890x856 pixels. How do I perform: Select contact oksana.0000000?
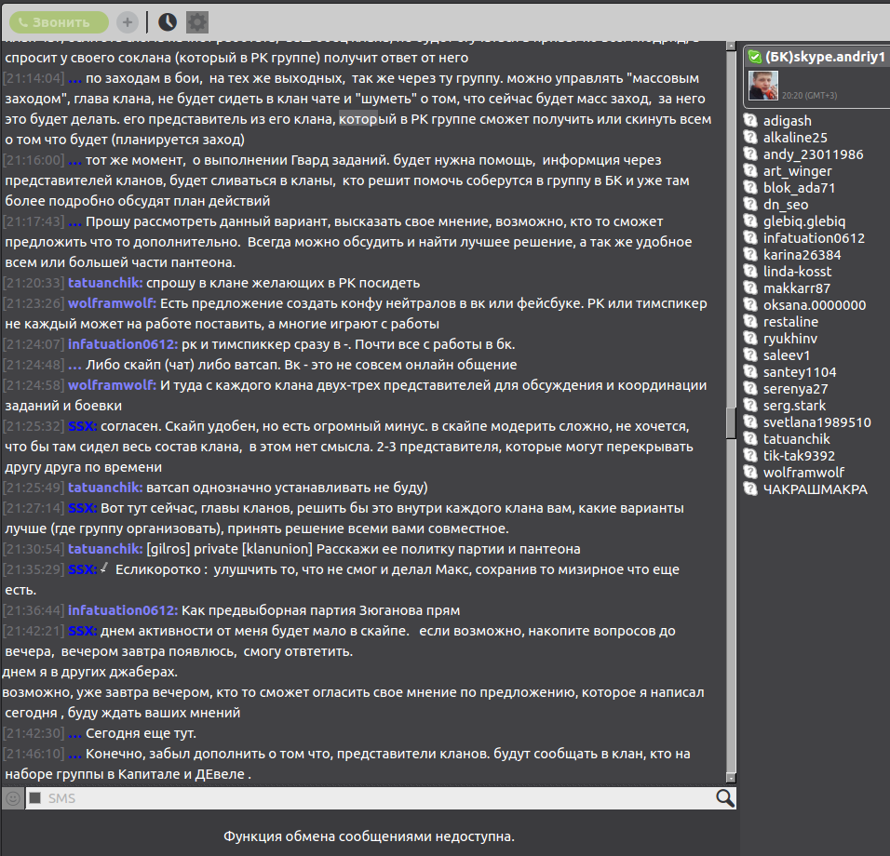[814, 305]
